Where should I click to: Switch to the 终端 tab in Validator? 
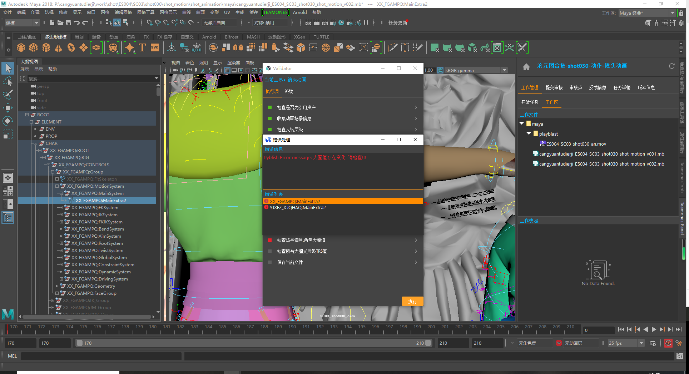(289, 92)
